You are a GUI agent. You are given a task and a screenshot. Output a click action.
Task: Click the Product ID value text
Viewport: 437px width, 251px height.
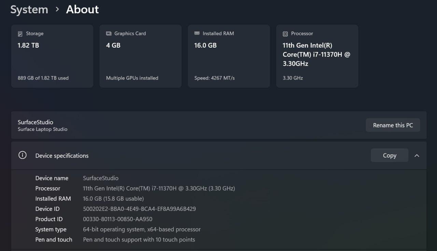coord(117,219)
